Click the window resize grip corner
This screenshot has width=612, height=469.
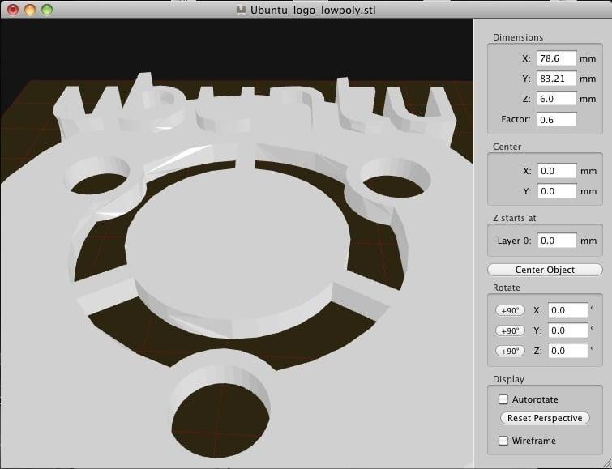tap(607, 464)
